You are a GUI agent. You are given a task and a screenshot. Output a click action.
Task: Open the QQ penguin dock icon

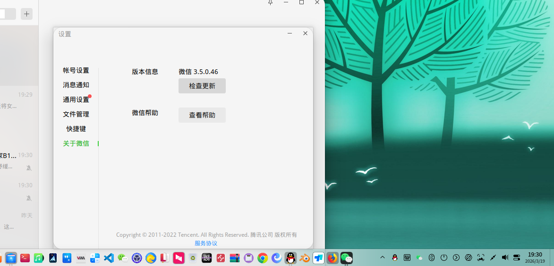pos(290,258)
